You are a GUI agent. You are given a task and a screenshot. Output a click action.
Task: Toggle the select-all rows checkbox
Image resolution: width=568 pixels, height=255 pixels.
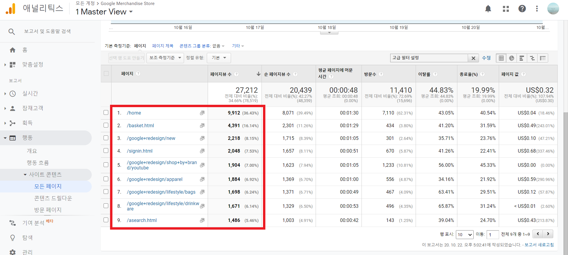[x=106, y=73]
